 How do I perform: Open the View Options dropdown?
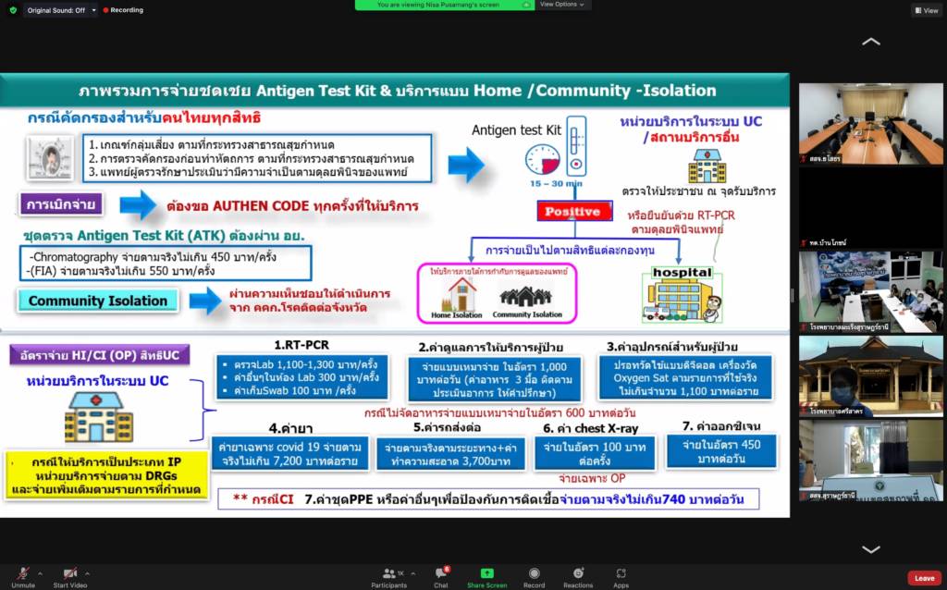(562, 5)
